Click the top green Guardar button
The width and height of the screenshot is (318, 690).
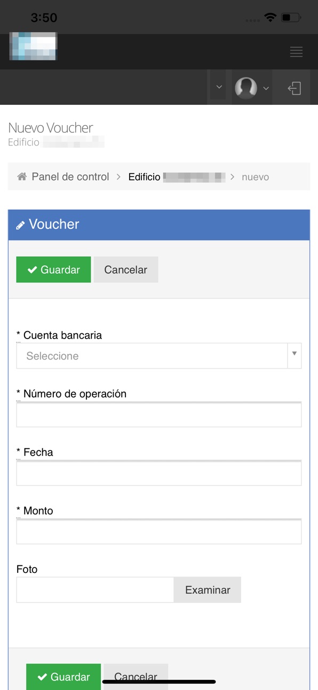click(x=53, y=270)
